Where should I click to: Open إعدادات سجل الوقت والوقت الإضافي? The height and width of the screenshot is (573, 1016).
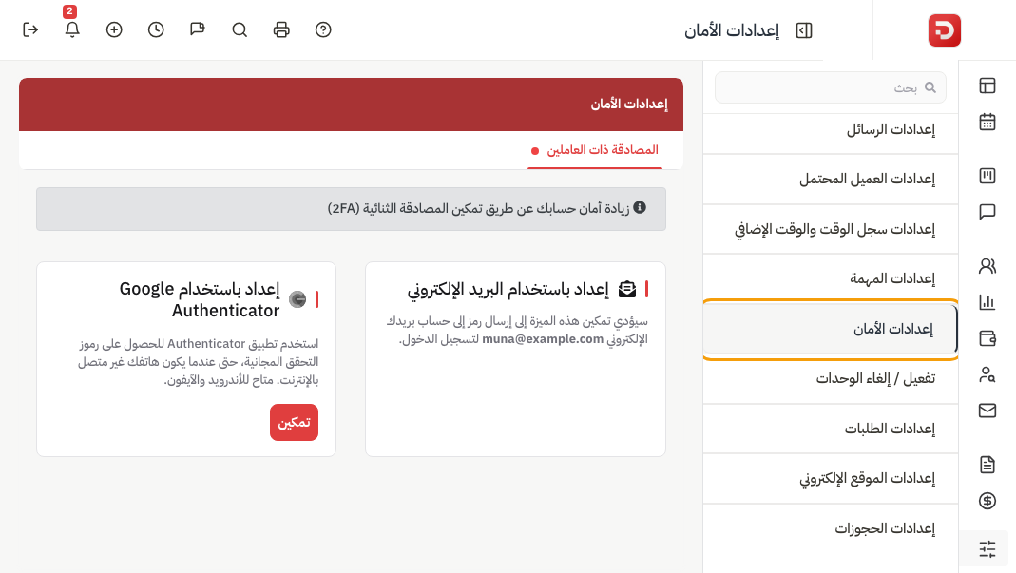[830, 229]
